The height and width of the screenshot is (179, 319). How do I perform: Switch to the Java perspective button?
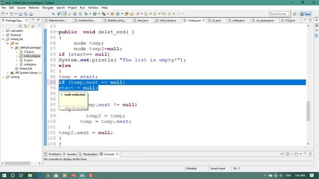pos(306,14)
